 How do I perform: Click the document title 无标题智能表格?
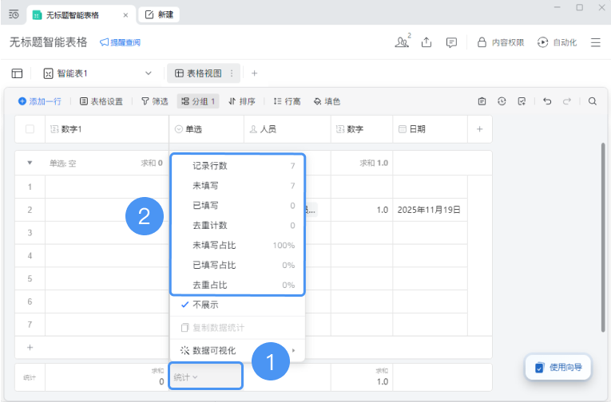[48, 42]
